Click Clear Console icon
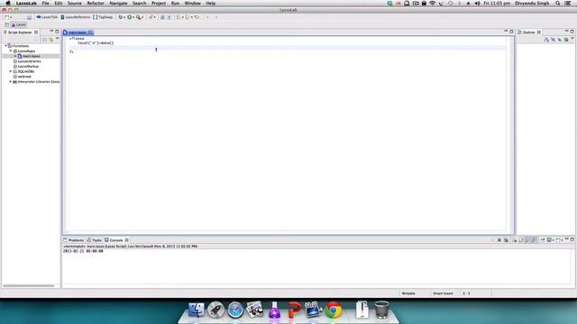 tap(515, 240)
